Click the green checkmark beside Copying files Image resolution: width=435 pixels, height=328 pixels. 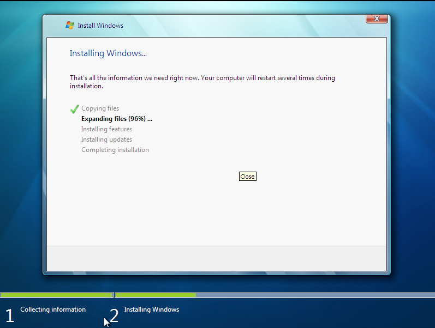click(74, 109)
